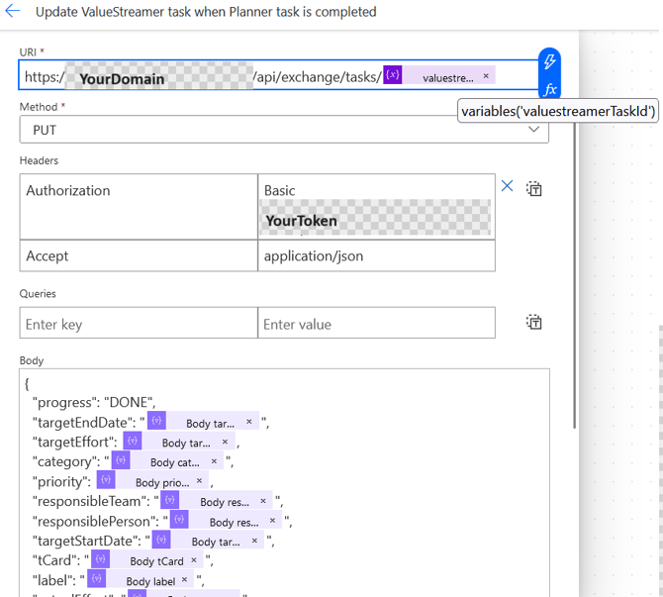This screenshot has width=663, height=597.
Task: Remove the valuestreamerTaskId token from URI
Action: pos(486,76)
